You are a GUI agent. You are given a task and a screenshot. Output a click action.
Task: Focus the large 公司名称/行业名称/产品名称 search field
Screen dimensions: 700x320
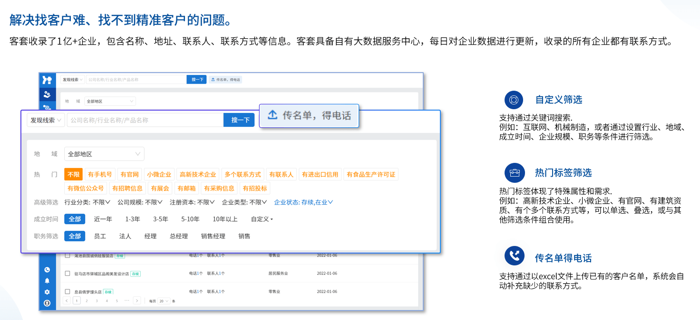(145, 120)
